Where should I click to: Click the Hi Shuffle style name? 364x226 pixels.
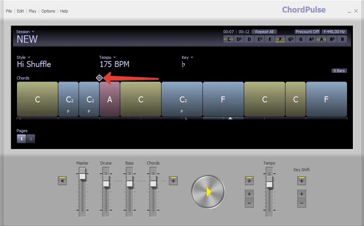[x=34, y=64]
